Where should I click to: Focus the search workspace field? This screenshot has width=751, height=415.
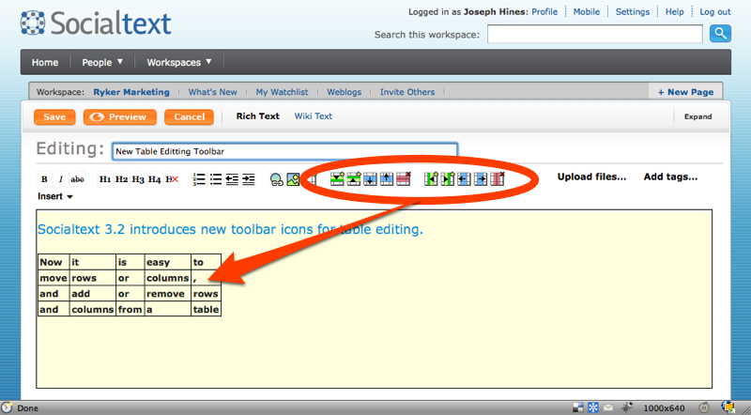point(595,34)
